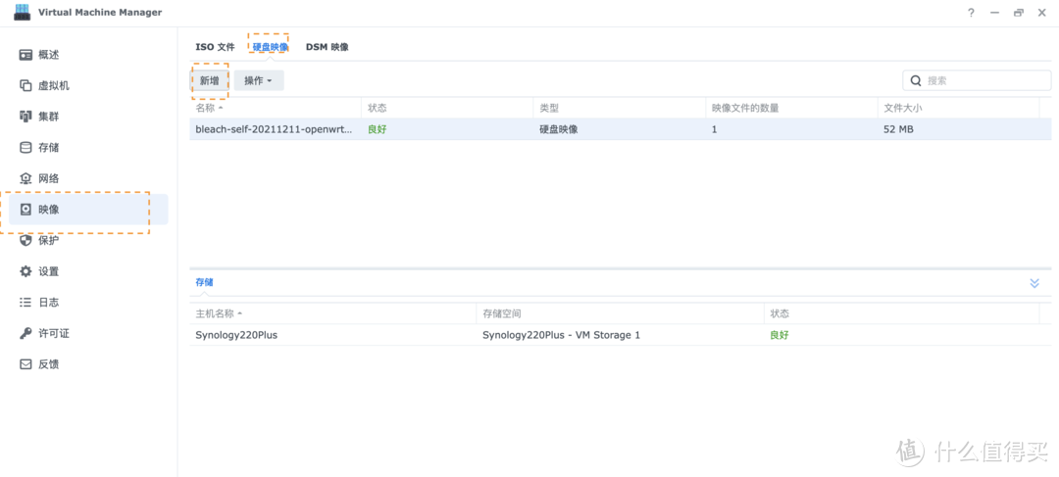
Task: Click the help question mark button
Action: pyautogui.click(x=971, y=13)
